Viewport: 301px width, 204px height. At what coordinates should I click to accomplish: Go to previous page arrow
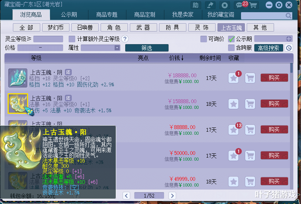(x=126, y=196)
